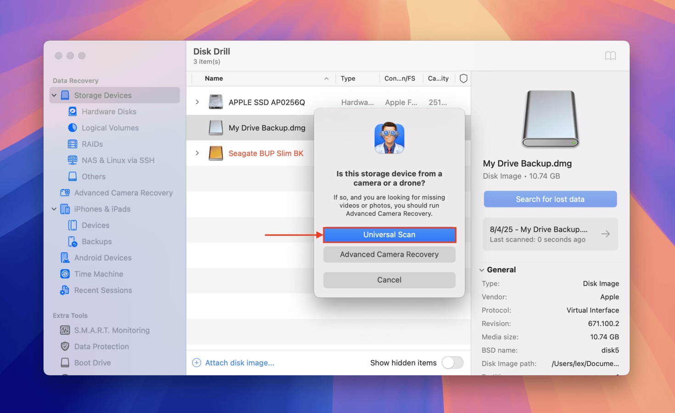Viewport: 675px width, 413px height.
Task: Click the Disk Image path value
Action: pyautogui.click(x=585, y=363)
